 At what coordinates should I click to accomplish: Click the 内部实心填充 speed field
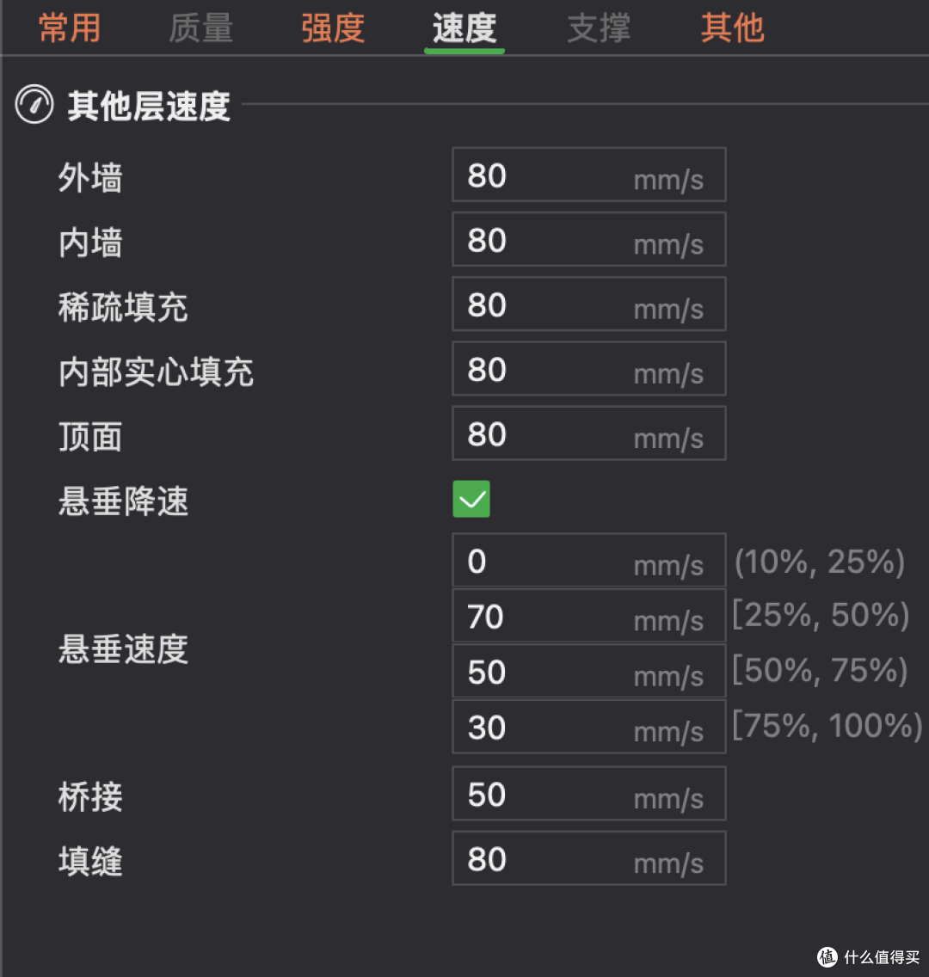pos(589,369)
